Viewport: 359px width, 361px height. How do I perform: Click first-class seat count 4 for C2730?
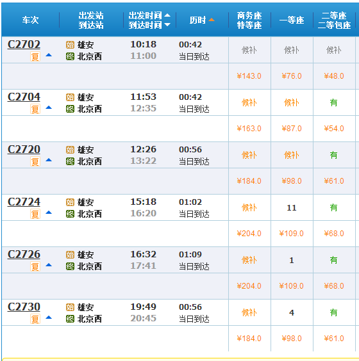click(x=292, y=312)
